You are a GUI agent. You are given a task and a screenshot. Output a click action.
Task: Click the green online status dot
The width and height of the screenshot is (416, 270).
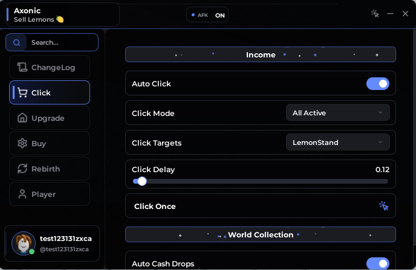click(31, 252)
